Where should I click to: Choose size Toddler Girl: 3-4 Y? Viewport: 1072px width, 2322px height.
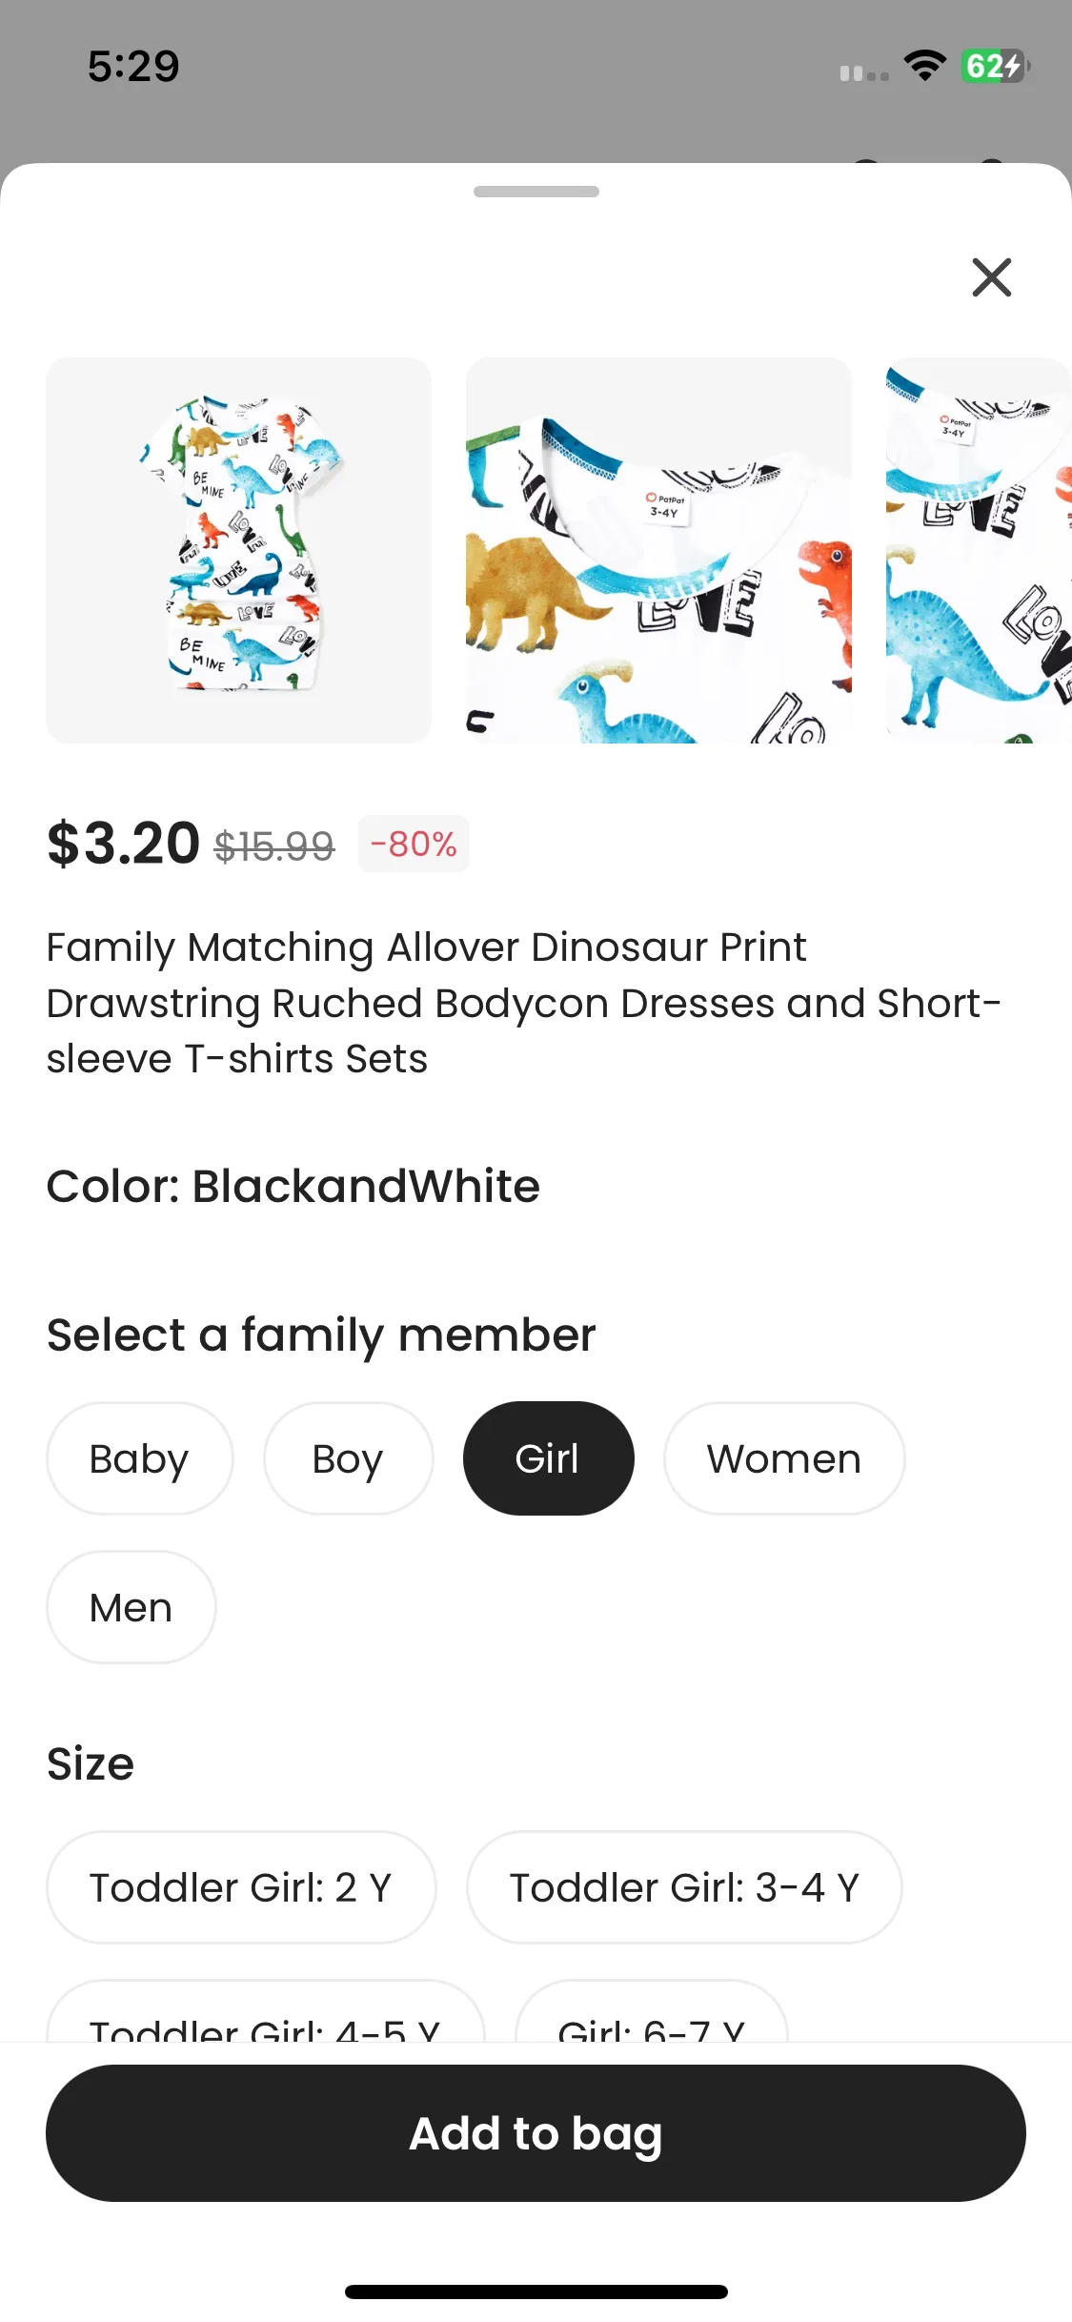[x=684, y=1887]
